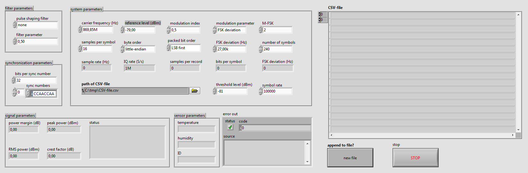Click the symbol rate stepper arrows
Screen dimensions: 528x173
261,91
